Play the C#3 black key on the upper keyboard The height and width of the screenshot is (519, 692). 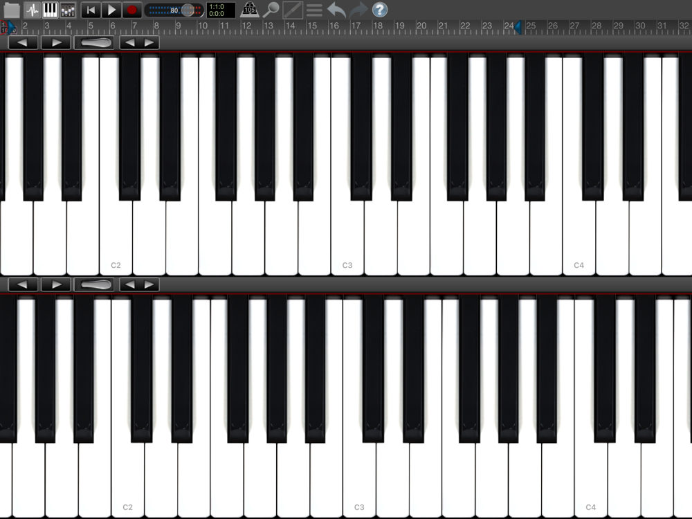tap(361, 126)
